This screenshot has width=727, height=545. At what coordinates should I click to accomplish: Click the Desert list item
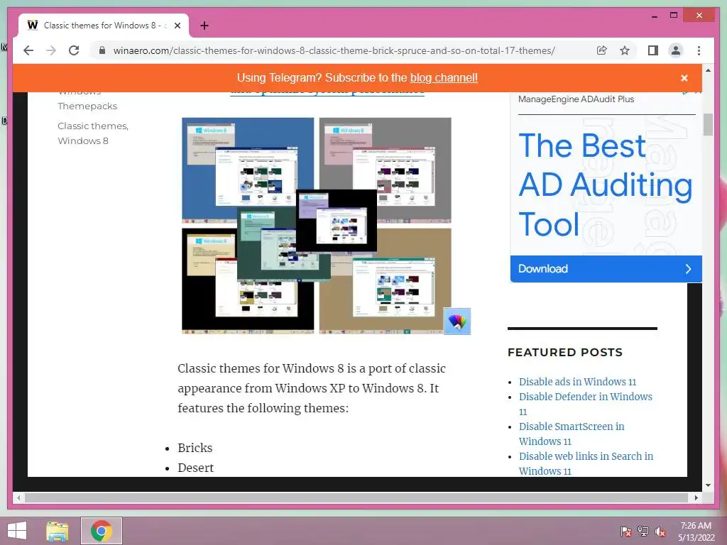[x=196, y=468]
